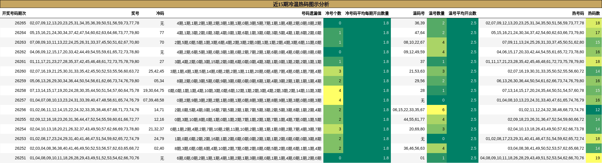Image resolution: width=602 pixels, height=163 pixels.
Task: Click warm codes 20,69,80
Action: (417, 129)
